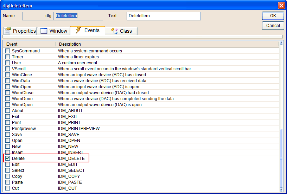This screenshot has height=194, width=287.
Task: Check the Paste event checkbox
Action: click(x=7, y=182)
